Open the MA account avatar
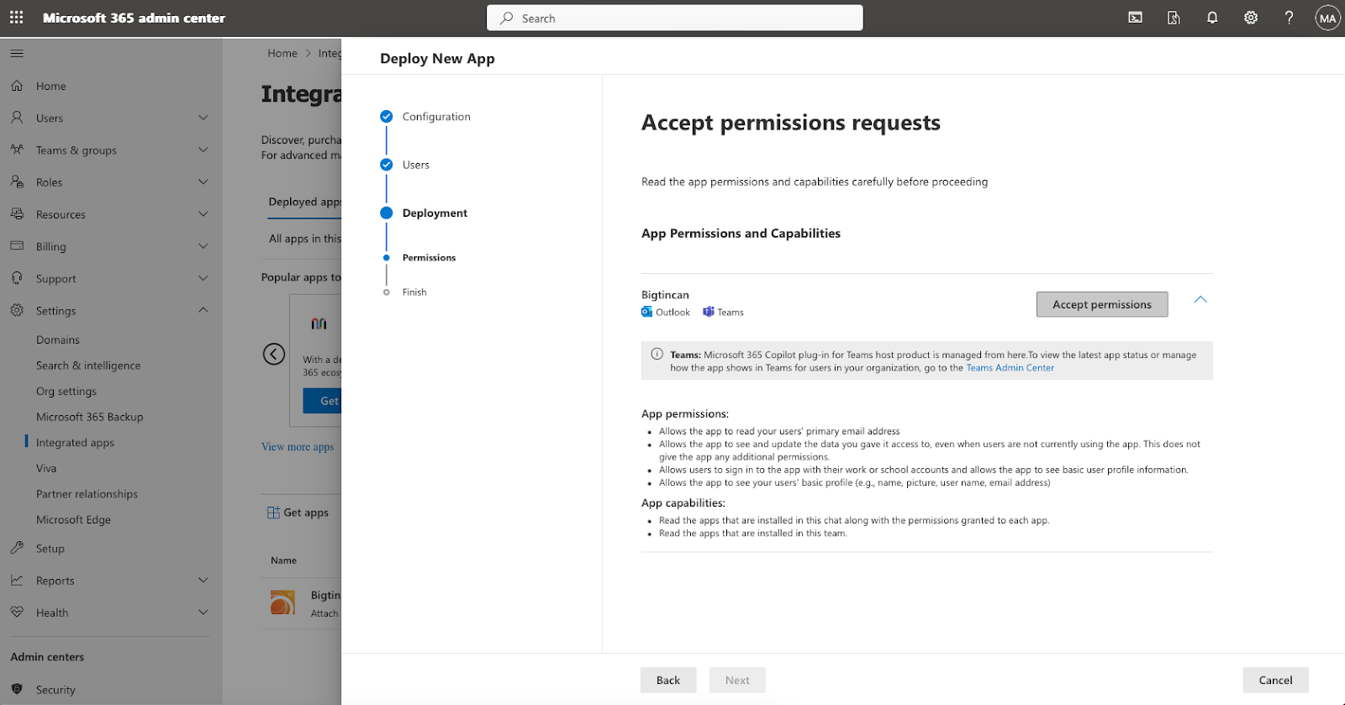The image size is (1345, 705). 1327,18
